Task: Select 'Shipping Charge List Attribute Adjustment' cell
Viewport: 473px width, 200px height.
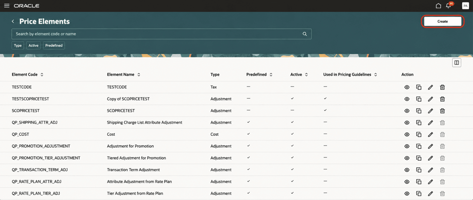Action: (x=145, y=123)
